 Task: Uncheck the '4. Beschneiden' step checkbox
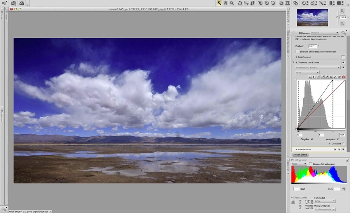tap(343, 150)
